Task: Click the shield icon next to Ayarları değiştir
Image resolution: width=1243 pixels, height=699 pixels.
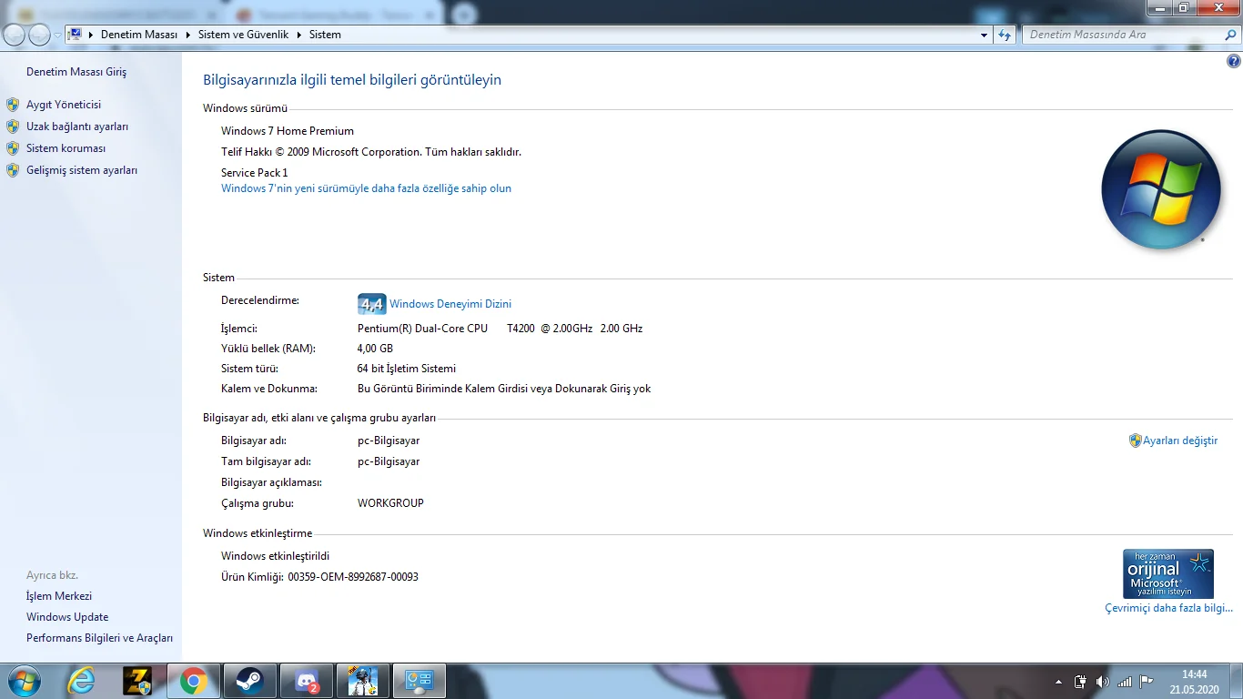Action: coord(1135,441)
